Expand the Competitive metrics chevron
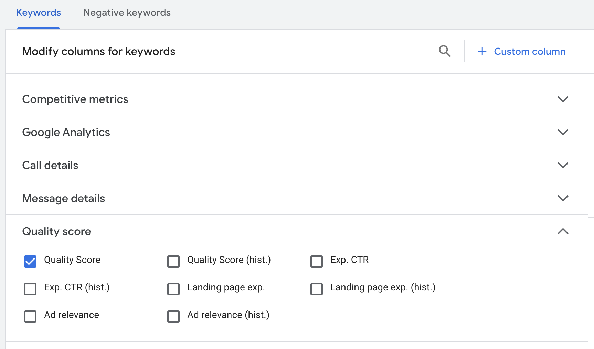Viewport: 594px width, 349px height. pyautogui.click(x=563, y=99)
